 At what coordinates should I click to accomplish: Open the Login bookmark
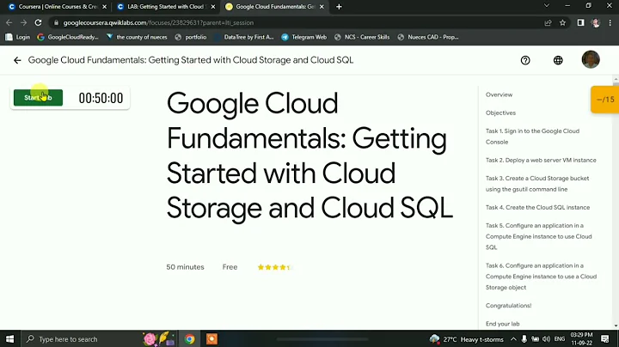pos(18,37)
